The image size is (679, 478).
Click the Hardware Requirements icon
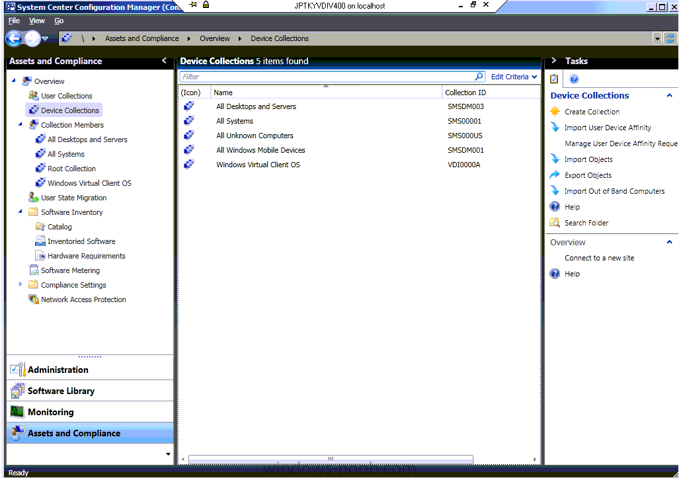coord(40,255)
